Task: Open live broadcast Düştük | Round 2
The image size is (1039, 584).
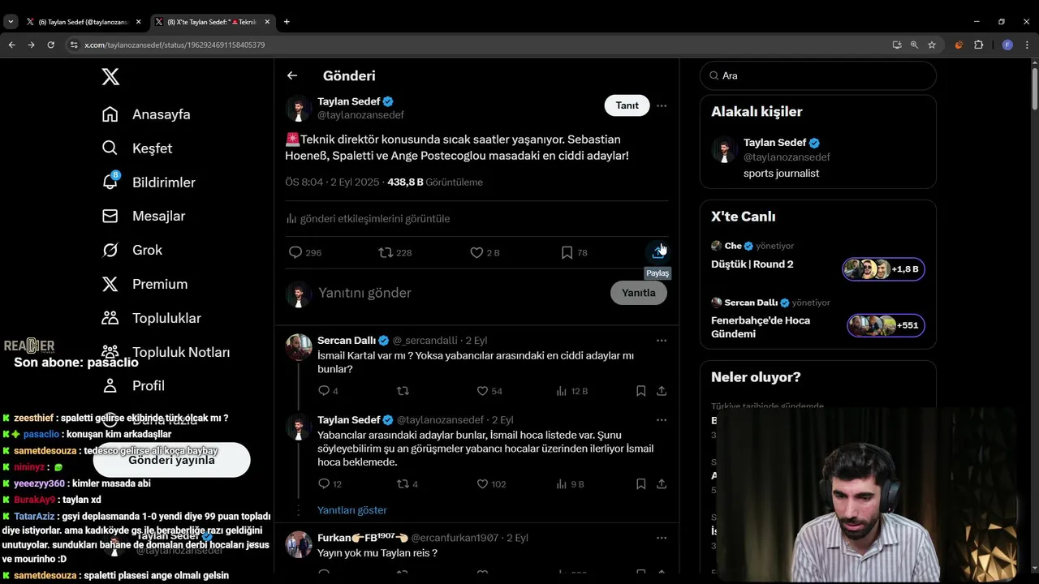Action: tap(752, 264)
